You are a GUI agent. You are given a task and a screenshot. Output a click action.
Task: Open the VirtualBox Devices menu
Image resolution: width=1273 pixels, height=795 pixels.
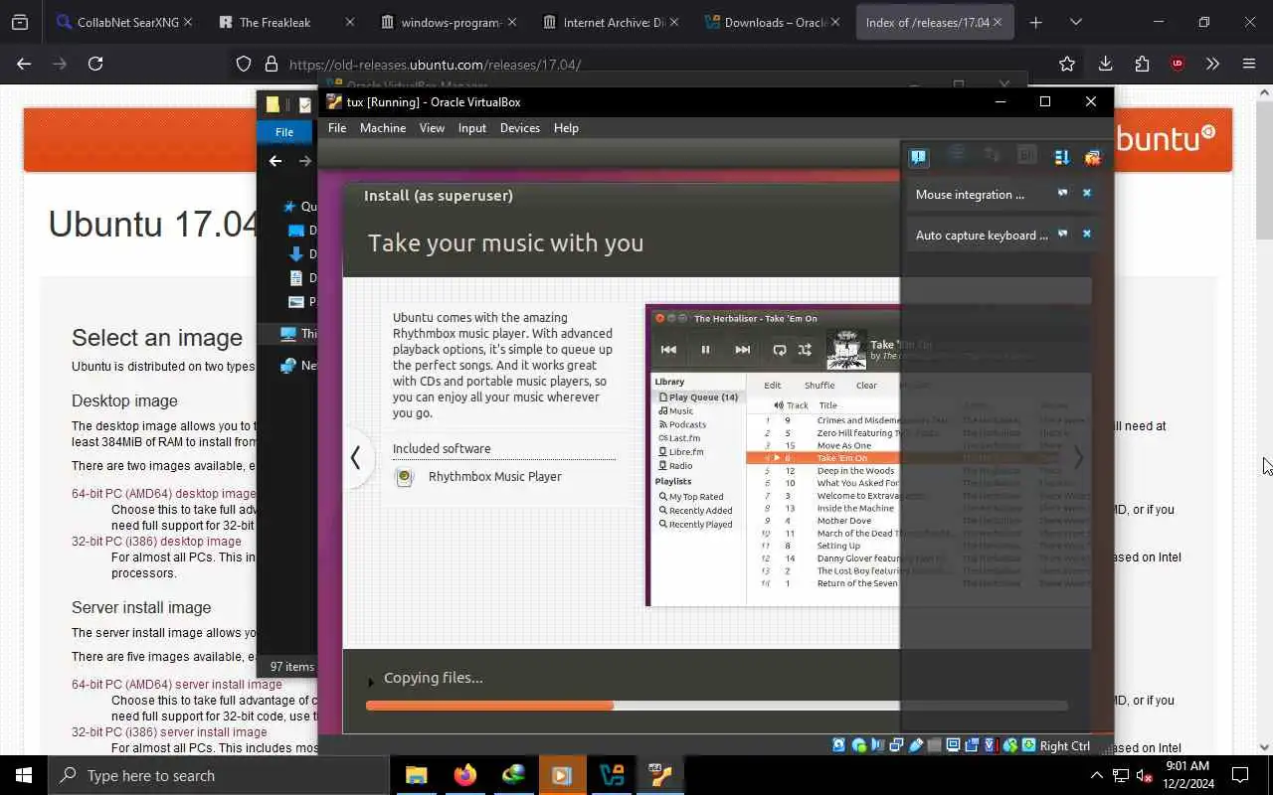520,128
